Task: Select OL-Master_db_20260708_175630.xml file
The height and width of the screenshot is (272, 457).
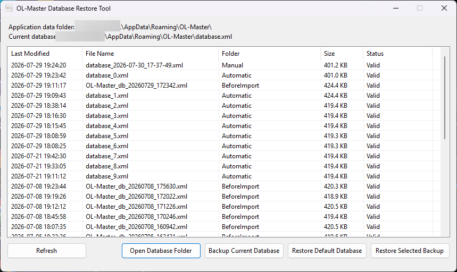Action: point(136,186)
